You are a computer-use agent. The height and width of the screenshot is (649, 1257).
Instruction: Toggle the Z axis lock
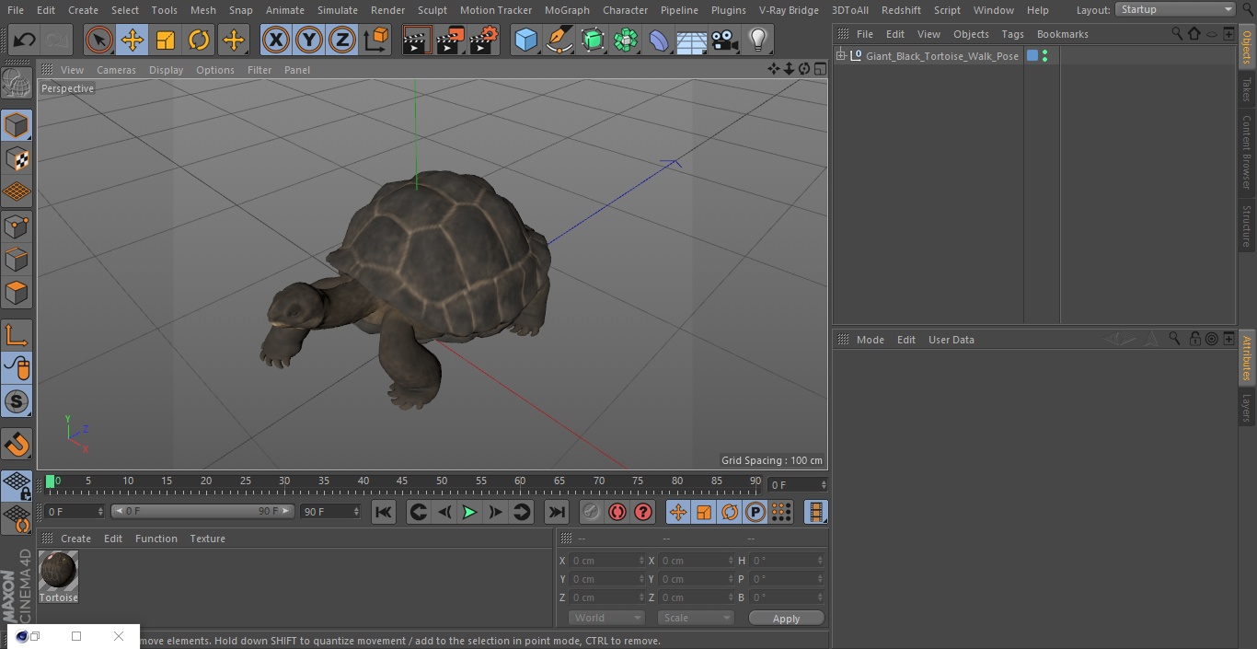pyautogui.click(x=342, y=40)
